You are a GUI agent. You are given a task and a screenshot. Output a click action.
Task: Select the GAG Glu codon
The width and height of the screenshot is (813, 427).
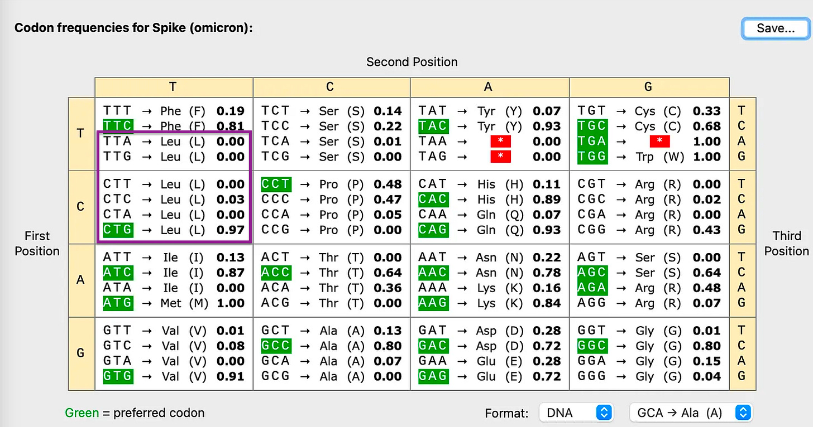tap(433, 376)
